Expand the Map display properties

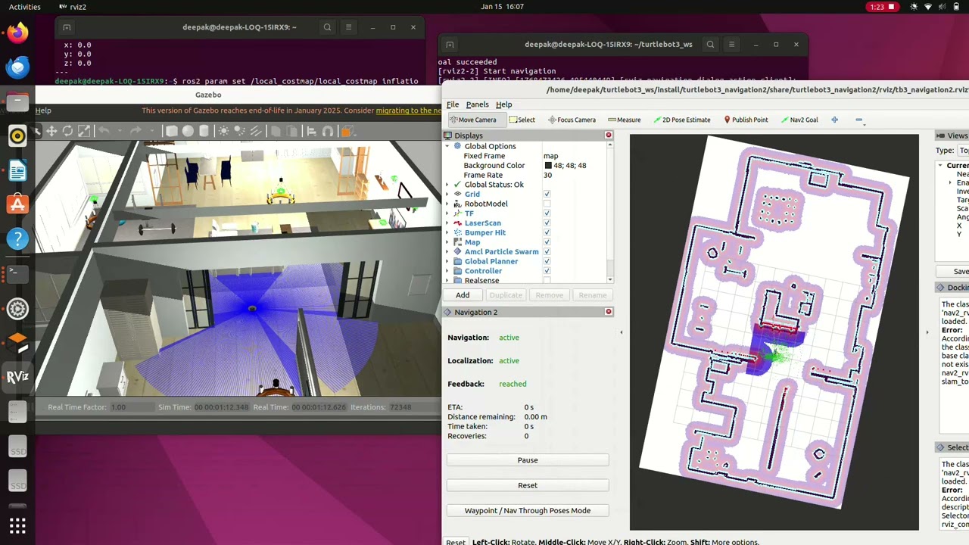coord(447,242)
